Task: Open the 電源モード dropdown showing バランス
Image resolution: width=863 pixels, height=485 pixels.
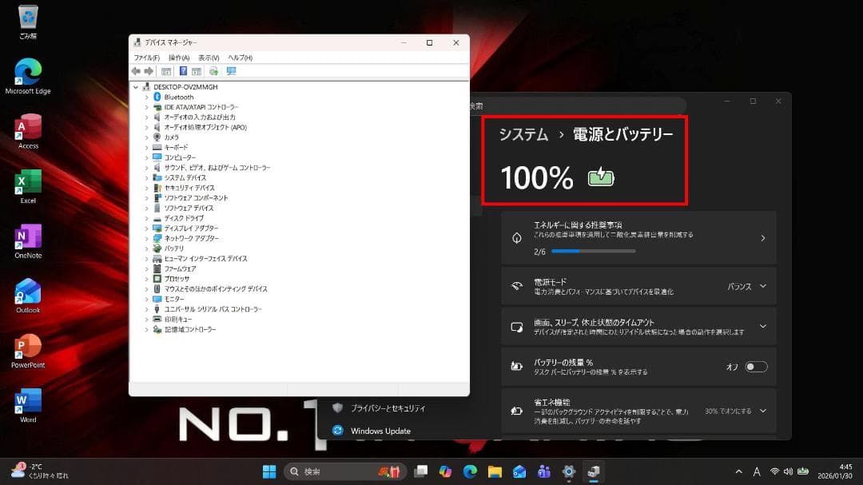Action: tap(759, 285)
